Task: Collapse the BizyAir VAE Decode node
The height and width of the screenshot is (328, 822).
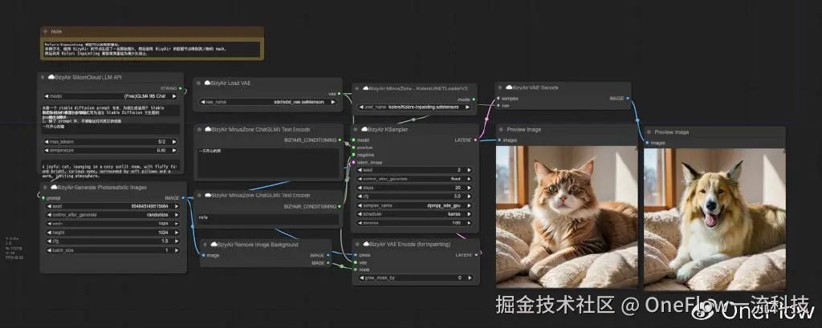Action: coord(502,87)
